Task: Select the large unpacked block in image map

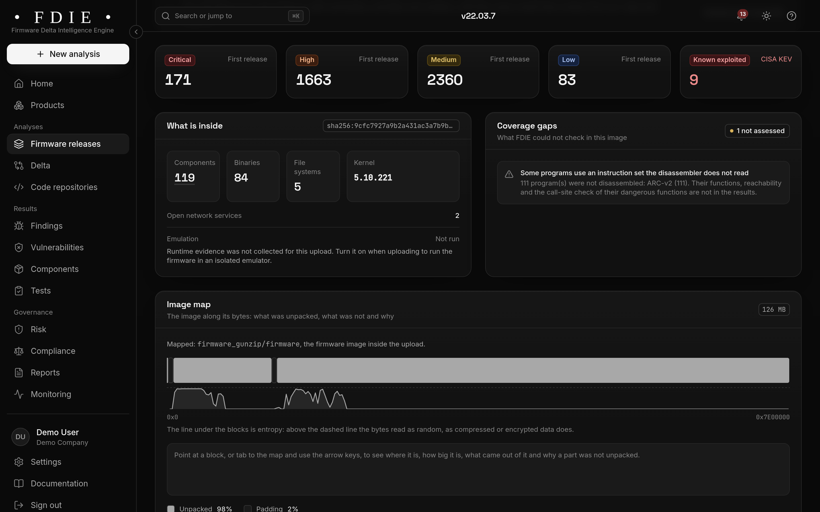Action: tap(533, 370)
